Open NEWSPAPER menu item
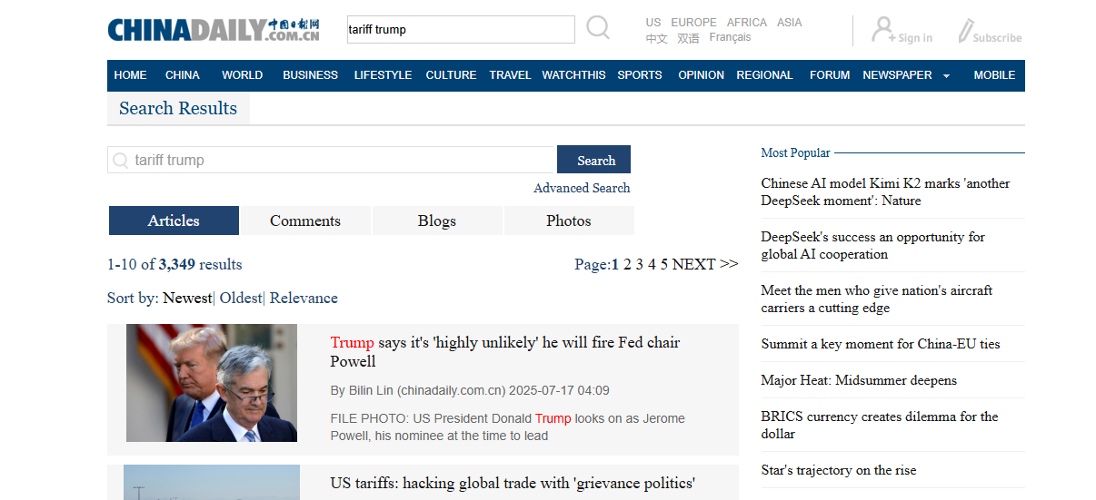The image size is (1096, 500). 897,75
